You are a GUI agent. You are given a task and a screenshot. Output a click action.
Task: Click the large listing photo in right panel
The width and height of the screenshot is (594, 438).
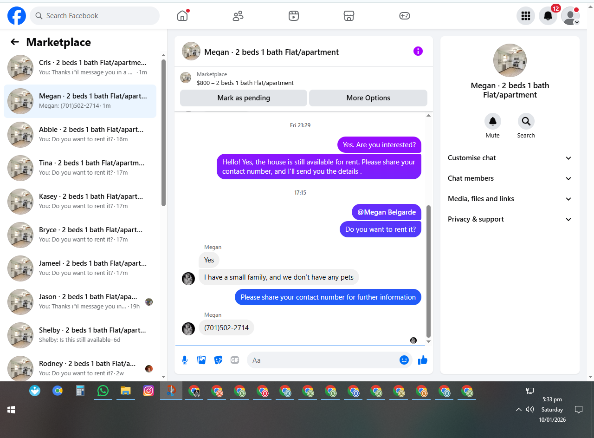click(510, 60)
